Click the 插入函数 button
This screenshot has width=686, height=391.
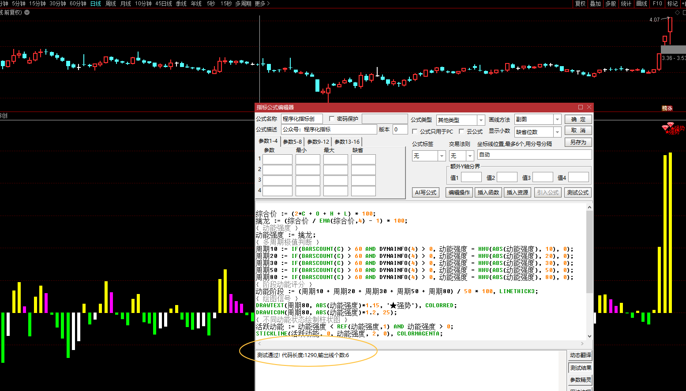488,193
